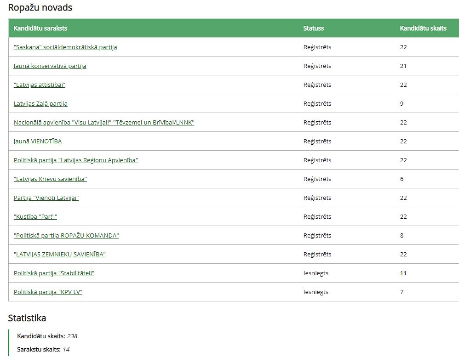
Task: Click candidate count 22 in Nacionālā apvienība row
Action: click(x=403, y=123)
